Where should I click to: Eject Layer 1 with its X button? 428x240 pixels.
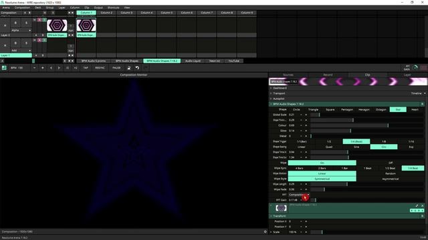[x=5, y=45]
